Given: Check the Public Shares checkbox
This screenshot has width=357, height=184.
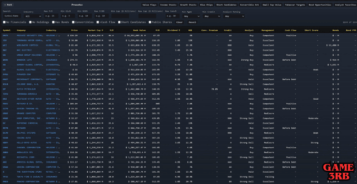Looking at the screenshot, I should click(x=150, y=22).
